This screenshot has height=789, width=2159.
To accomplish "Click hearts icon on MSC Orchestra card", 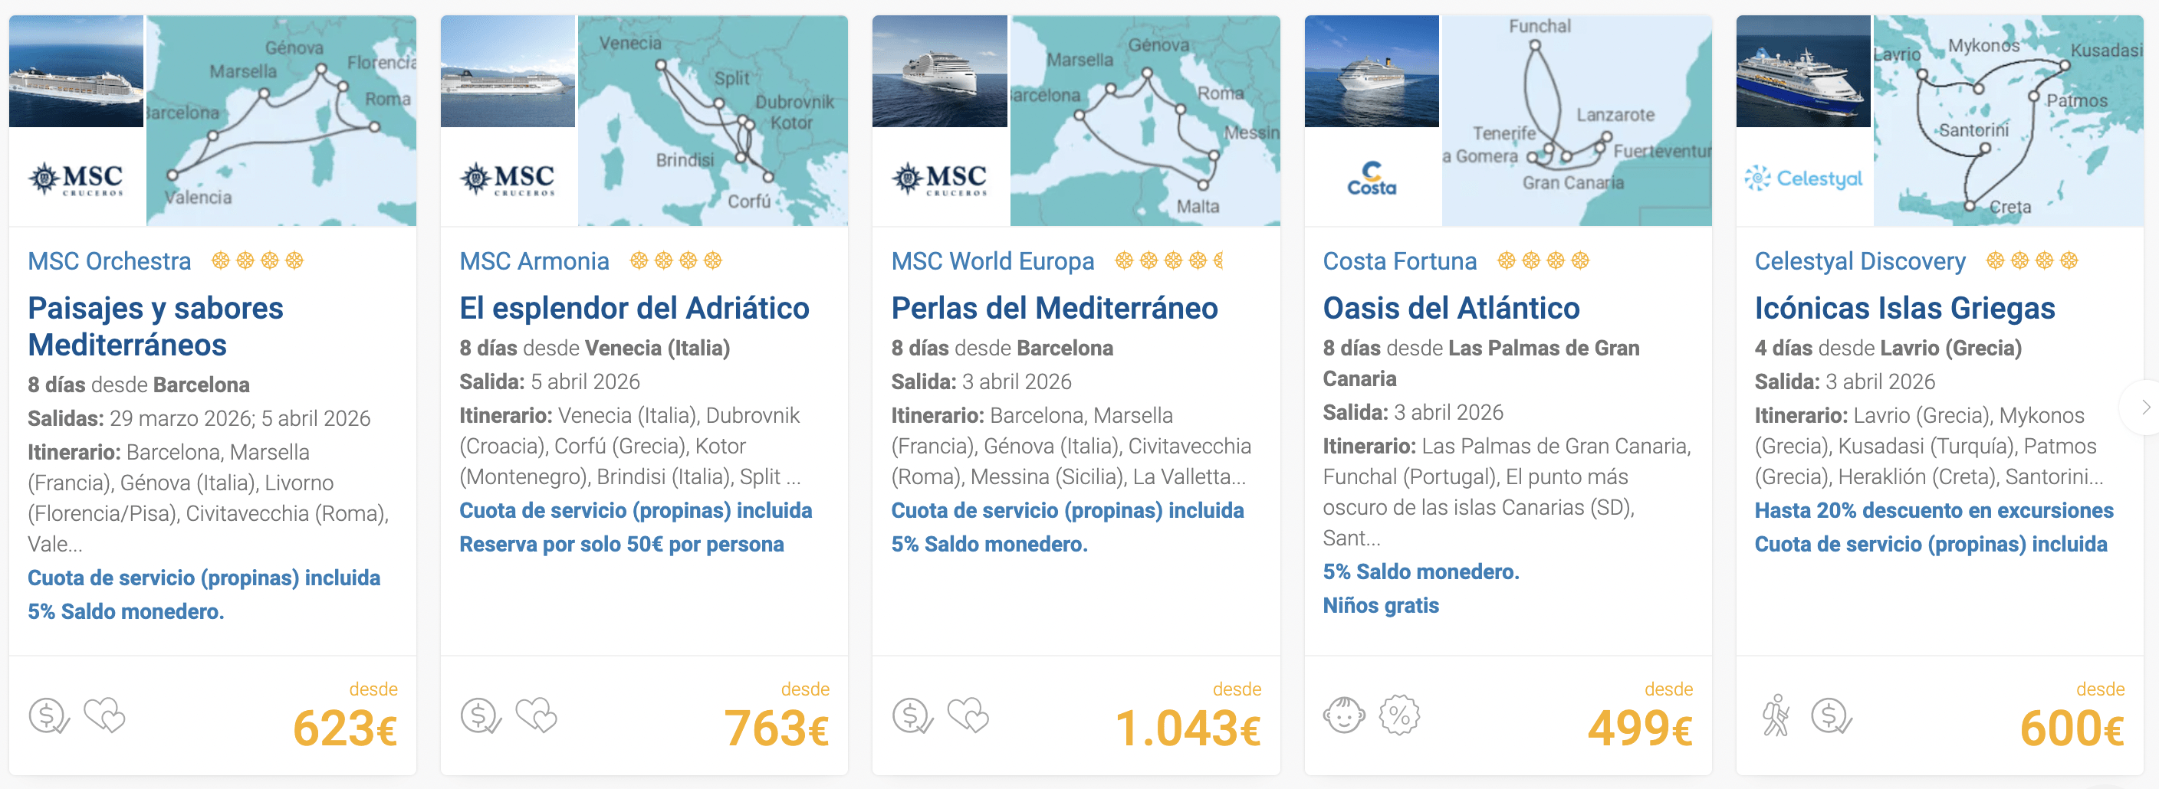I will coord(105,716).
